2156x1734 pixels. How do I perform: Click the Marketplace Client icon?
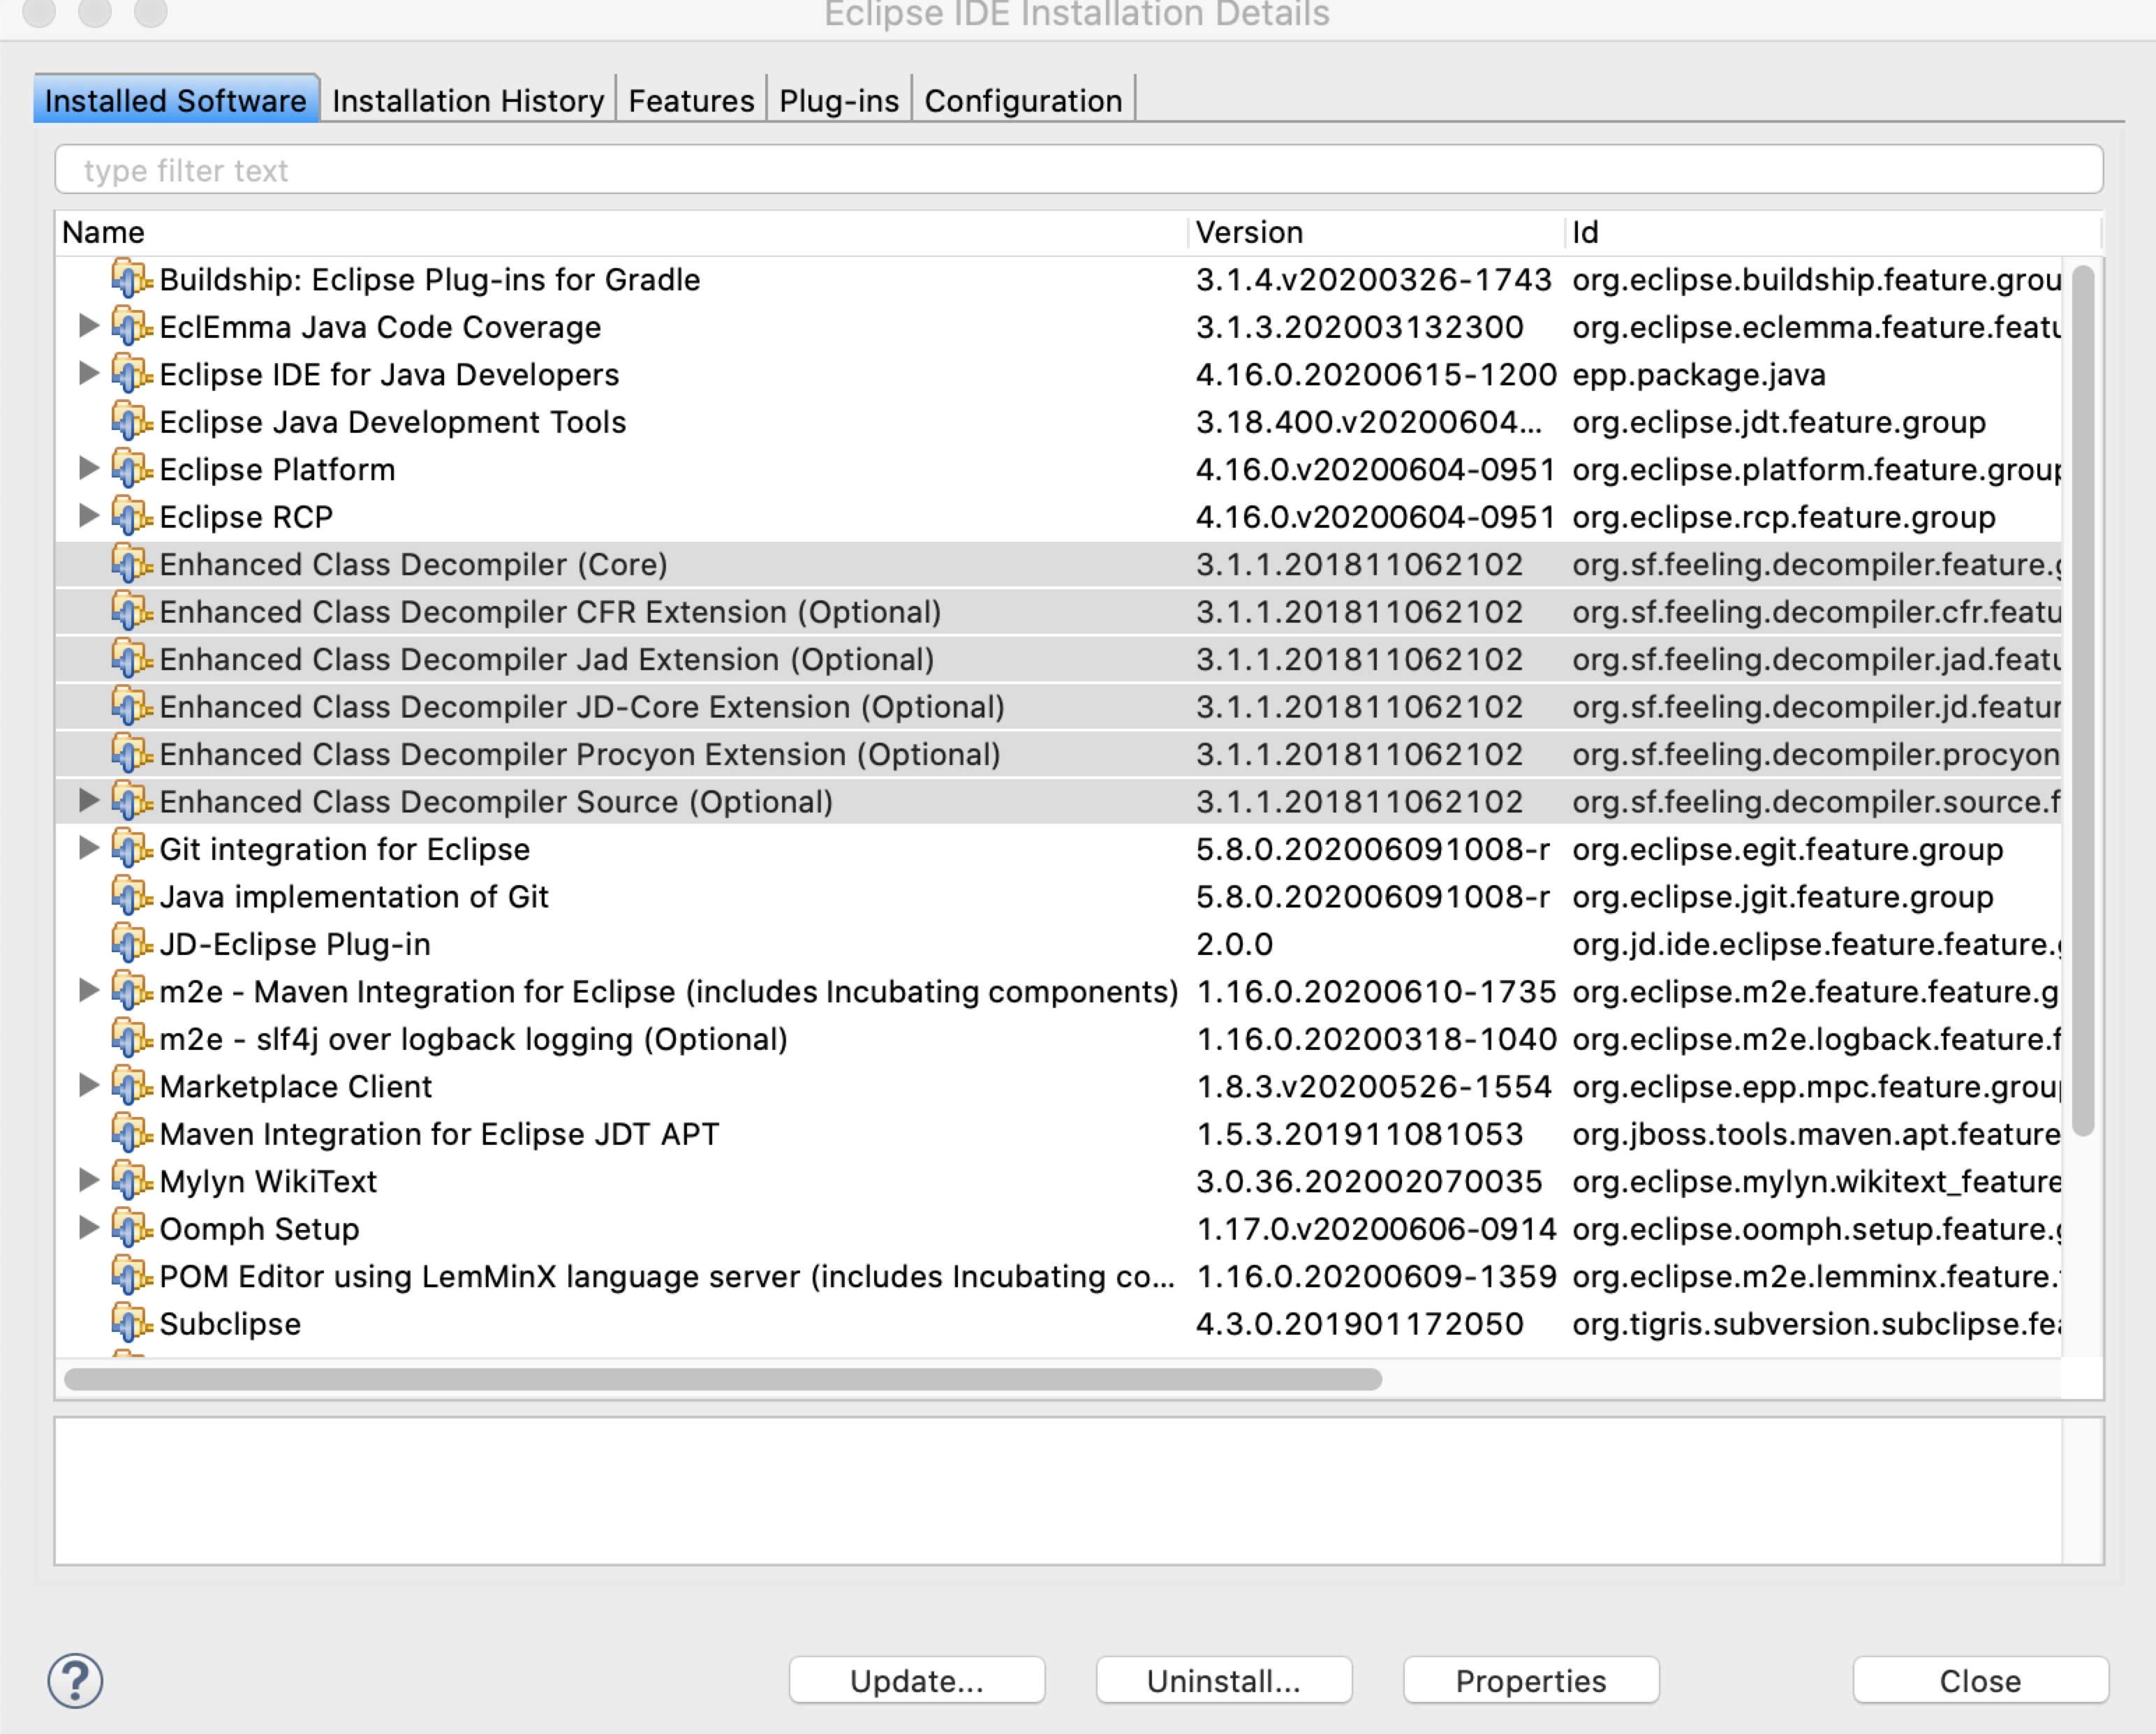coord(131,1087)
